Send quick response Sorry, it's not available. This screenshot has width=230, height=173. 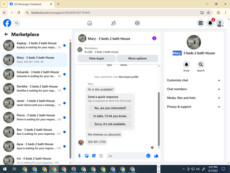[x=110, y=124]
